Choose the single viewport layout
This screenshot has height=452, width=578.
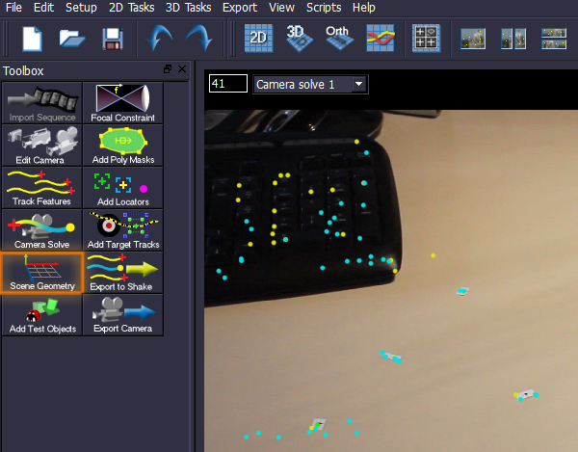click(473, 39)
